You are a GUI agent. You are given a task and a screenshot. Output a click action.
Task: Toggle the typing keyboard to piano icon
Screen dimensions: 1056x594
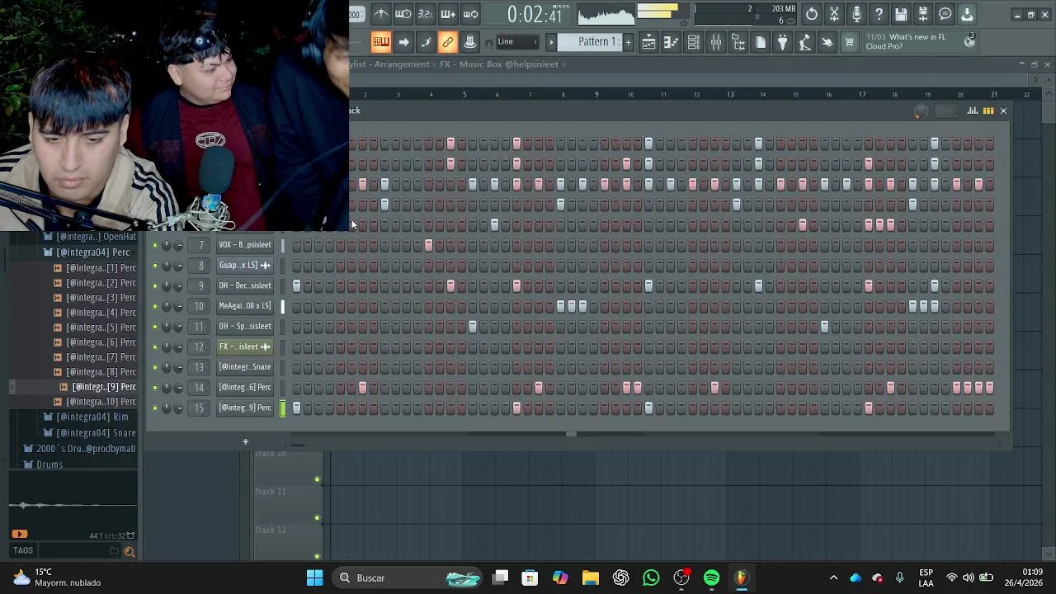(x=381, y=42)
